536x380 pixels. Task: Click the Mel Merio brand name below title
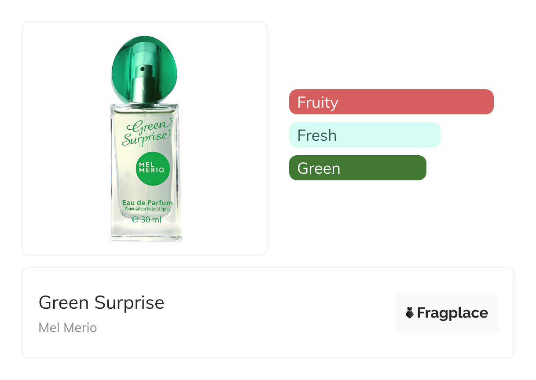[x=68, y=328]
